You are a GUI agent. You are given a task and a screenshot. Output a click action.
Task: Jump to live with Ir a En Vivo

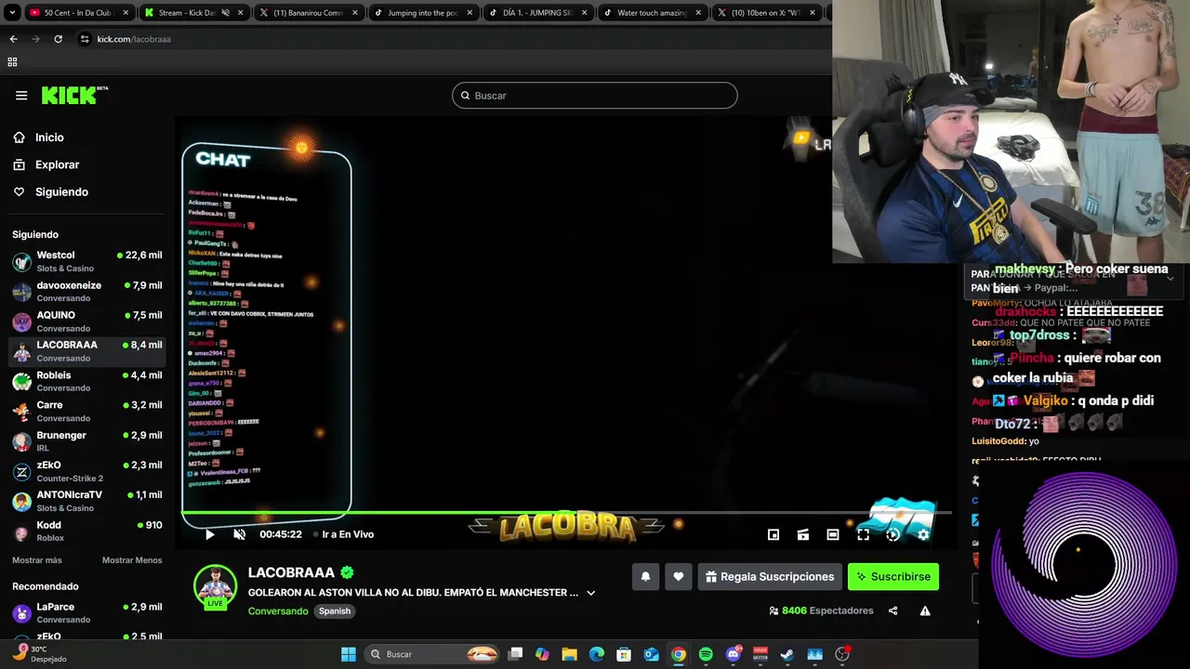pyautogui.click(x=343, y=534)
